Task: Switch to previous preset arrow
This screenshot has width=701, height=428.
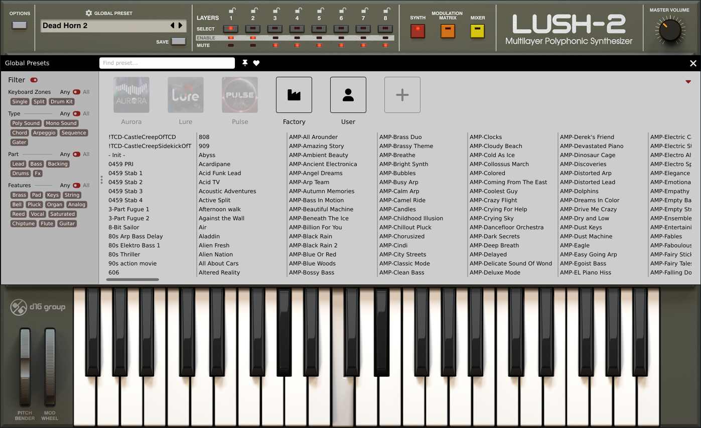Action: [x=173, y=26]
